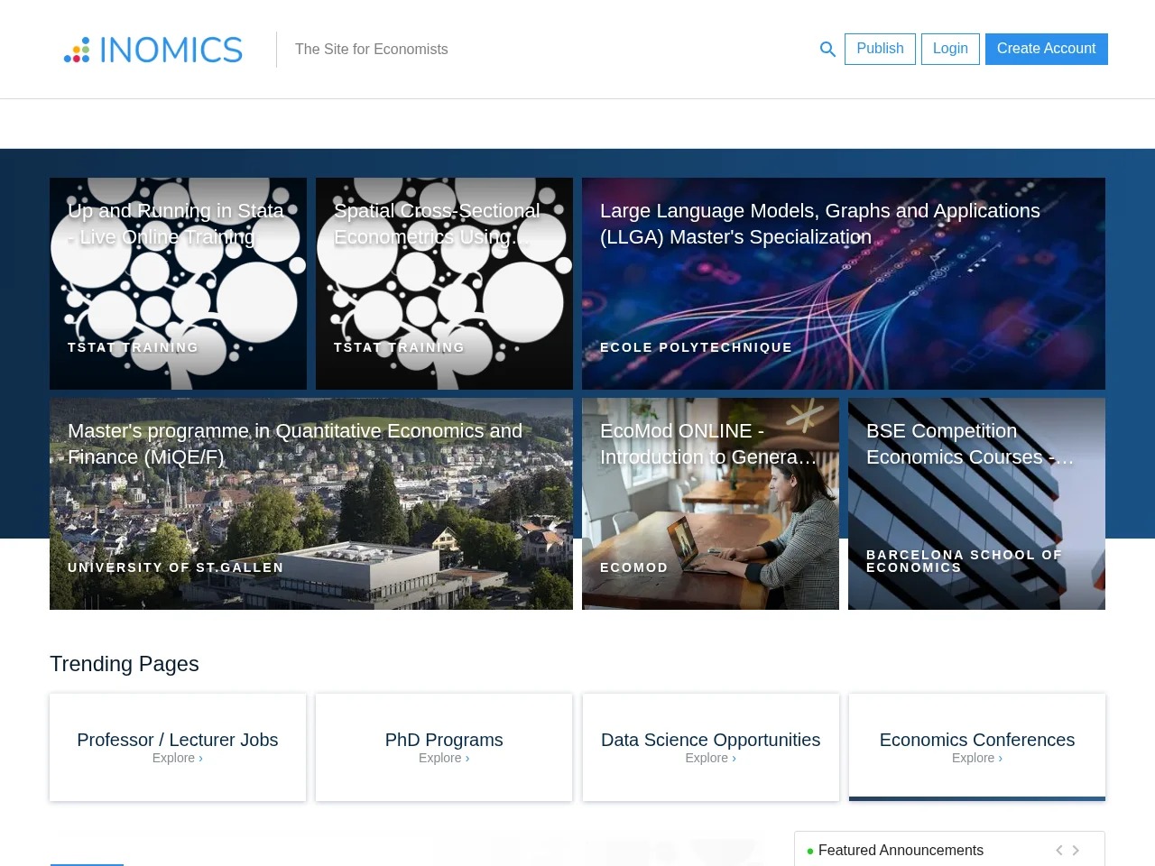Open Large Language Models Master's card
This screenshot has width=1155, height=866.
(x=844, y=283)
